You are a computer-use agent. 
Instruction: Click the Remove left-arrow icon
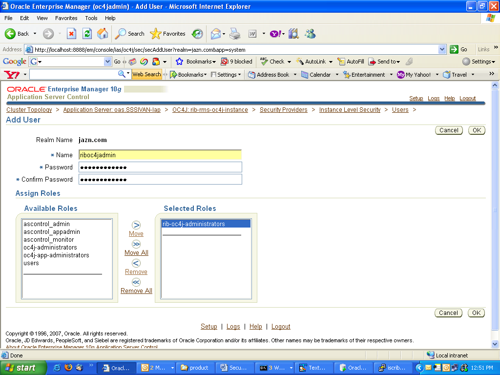tap(136, 263)
